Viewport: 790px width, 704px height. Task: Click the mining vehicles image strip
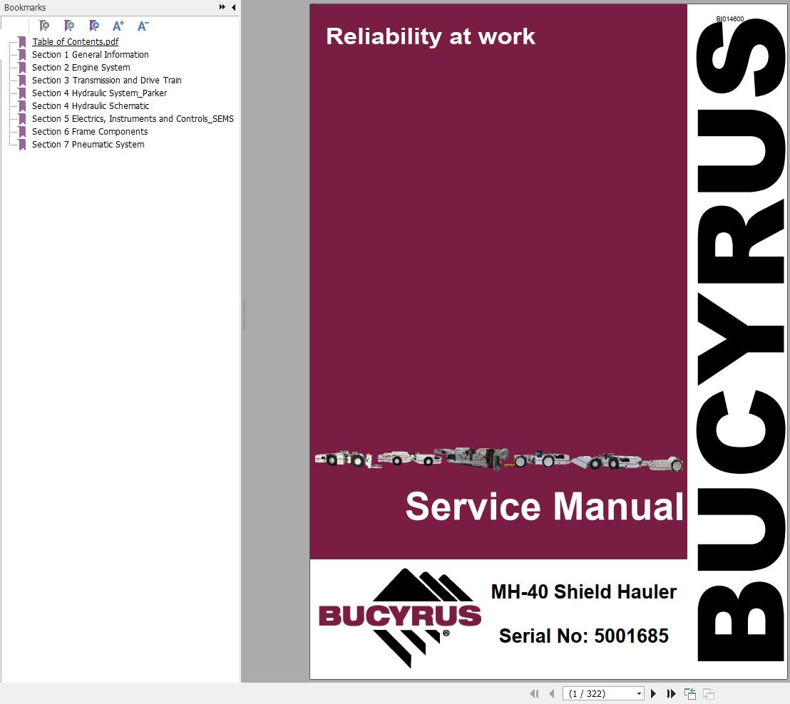[499, 458]
